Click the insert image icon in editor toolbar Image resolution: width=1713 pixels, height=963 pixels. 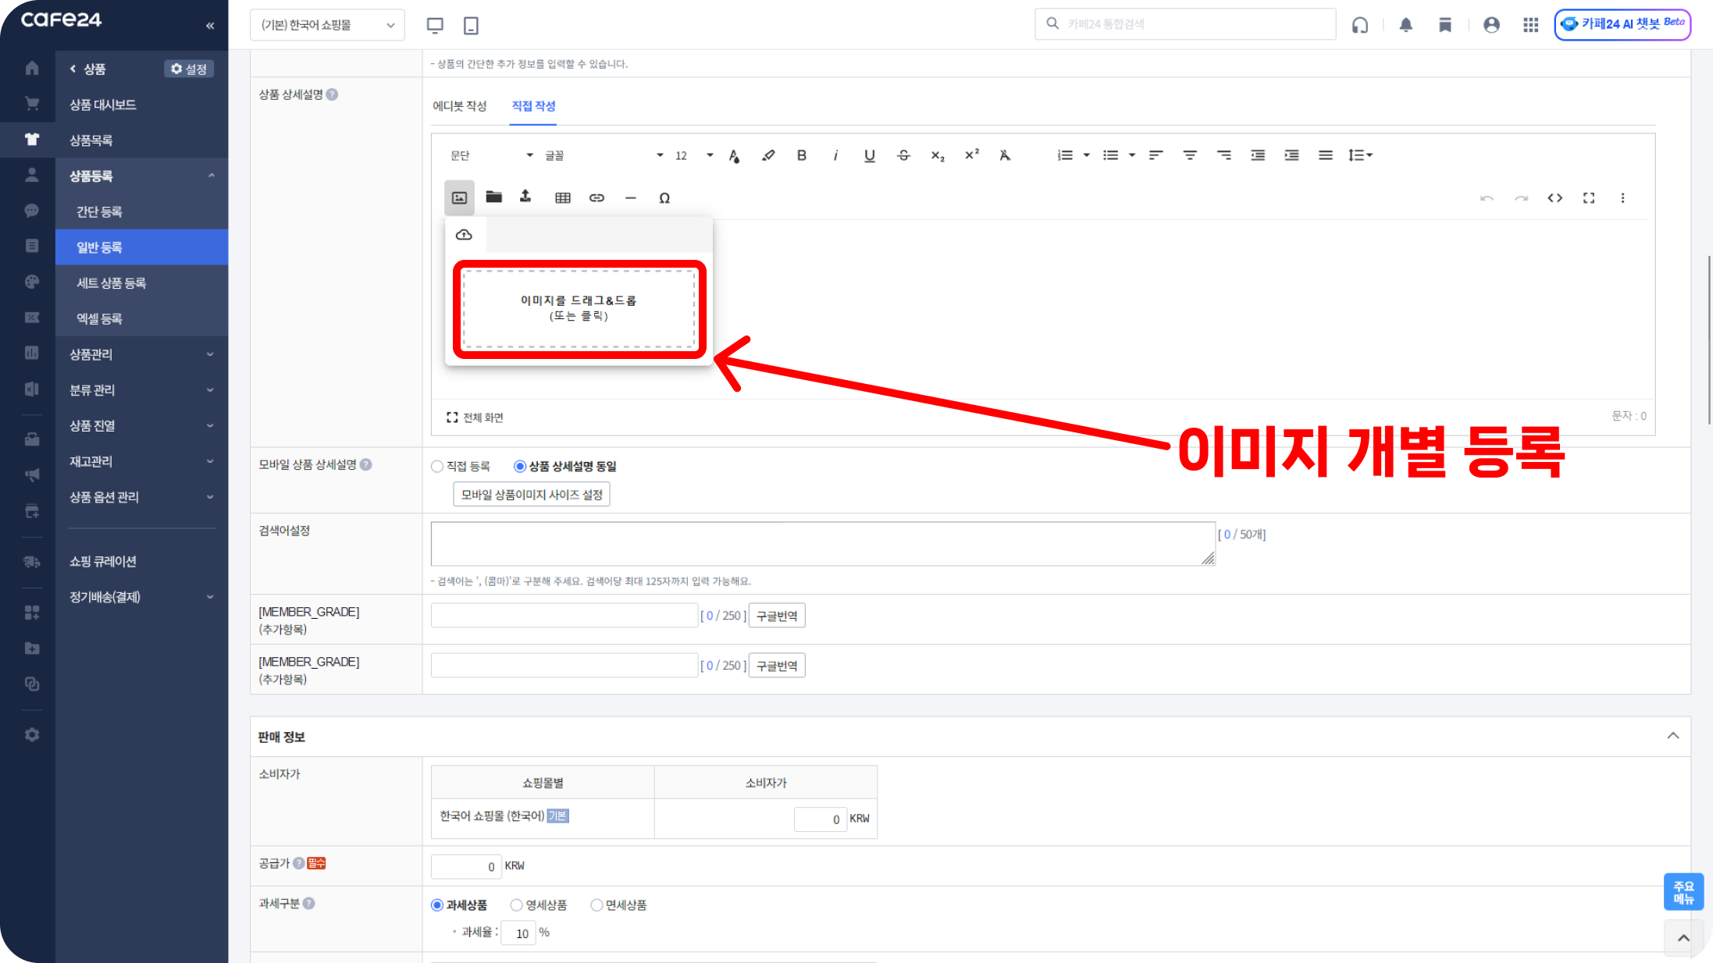(459, 197)
